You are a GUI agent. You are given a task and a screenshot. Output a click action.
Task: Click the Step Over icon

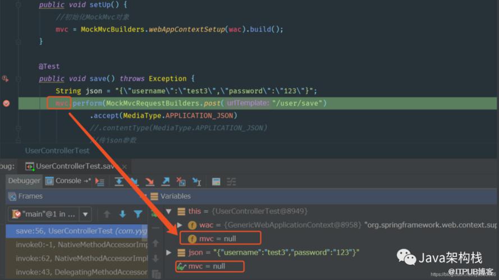tap(118, 182)
